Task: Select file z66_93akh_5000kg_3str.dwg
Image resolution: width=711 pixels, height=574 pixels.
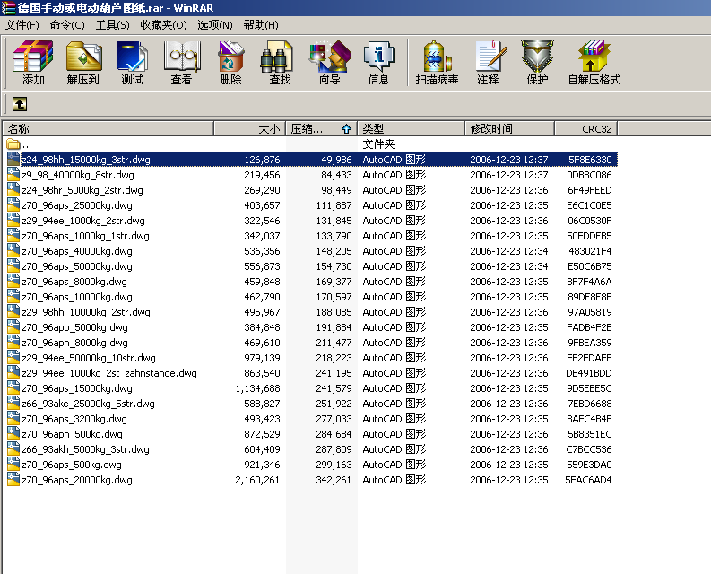Action: point(312,449)
